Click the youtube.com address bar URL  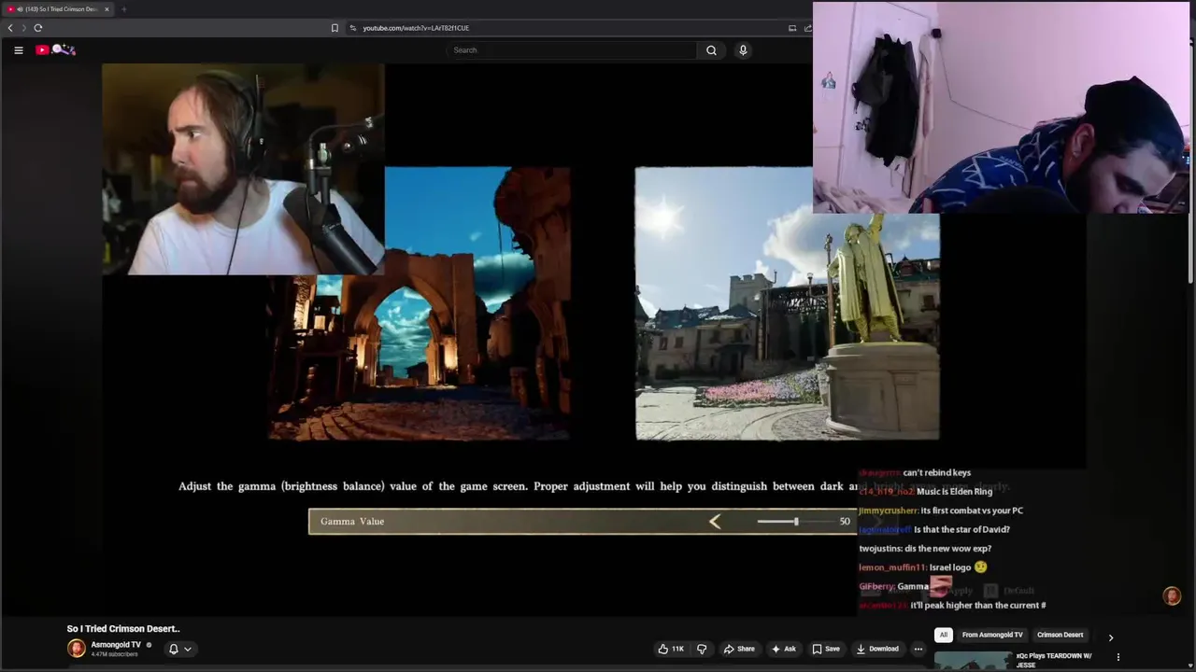tap(416, 28)
